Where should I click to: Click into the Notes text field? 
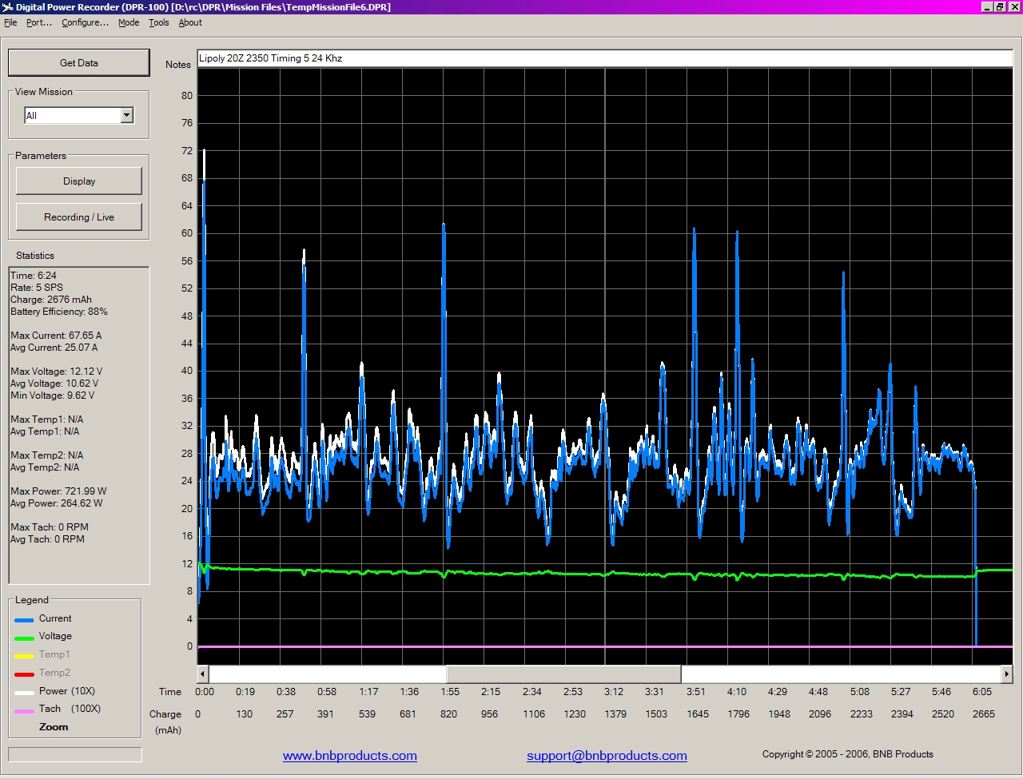pos(604,58)
